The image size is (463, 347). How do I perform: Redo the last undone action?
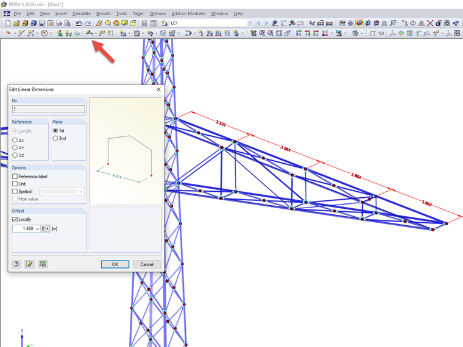coord(88,23)
